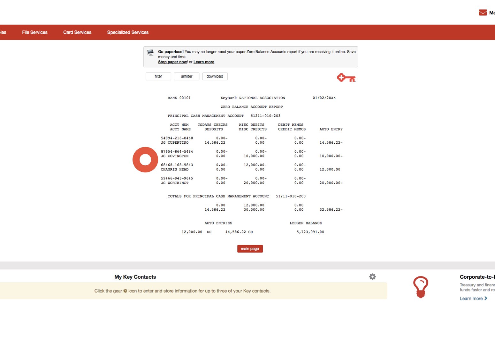The image size is (495, 347).
Task: Open the Card Services menu
Action: (77, 32)
